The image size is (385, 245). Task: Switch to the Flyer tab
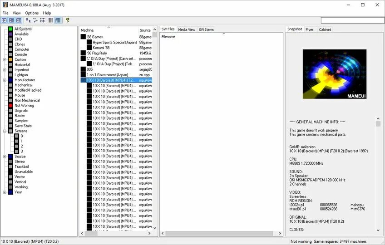click(x=309, y=29)
